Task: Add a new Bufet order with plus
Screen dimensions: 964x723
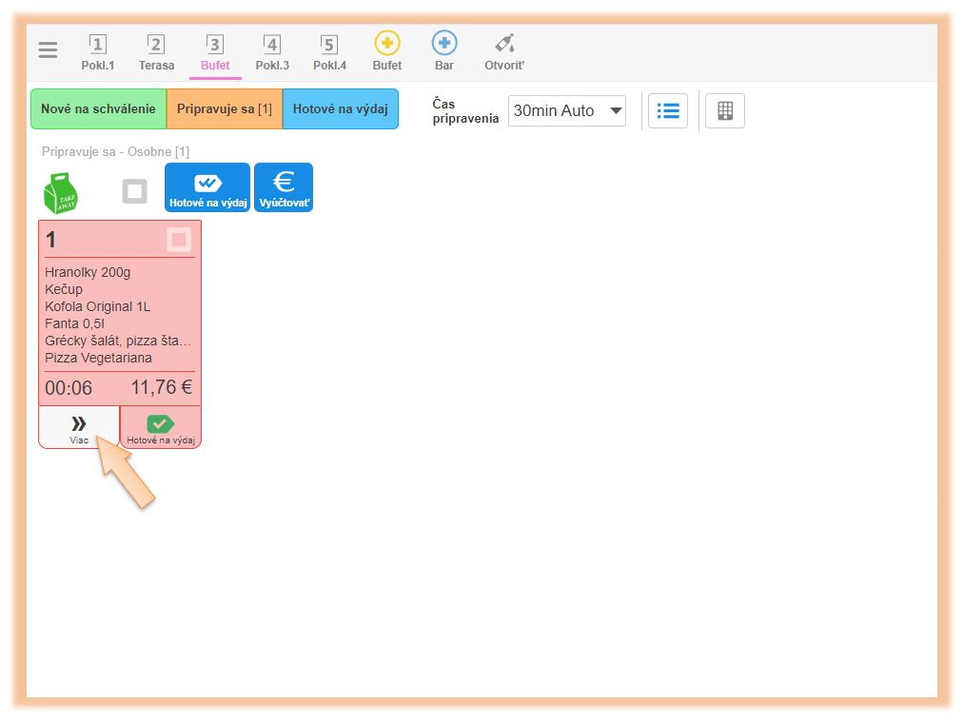Action: [x=387, y=52]
